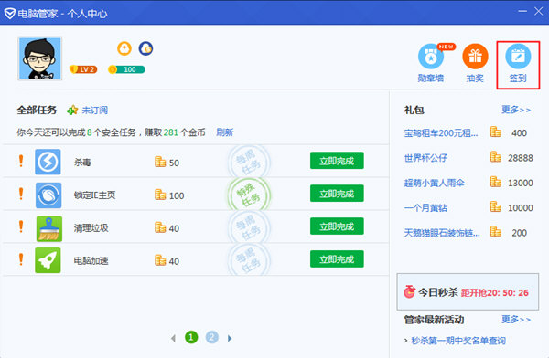Go to the next page arrow
The height and width of the screenshot is (358, 549).
230,338
